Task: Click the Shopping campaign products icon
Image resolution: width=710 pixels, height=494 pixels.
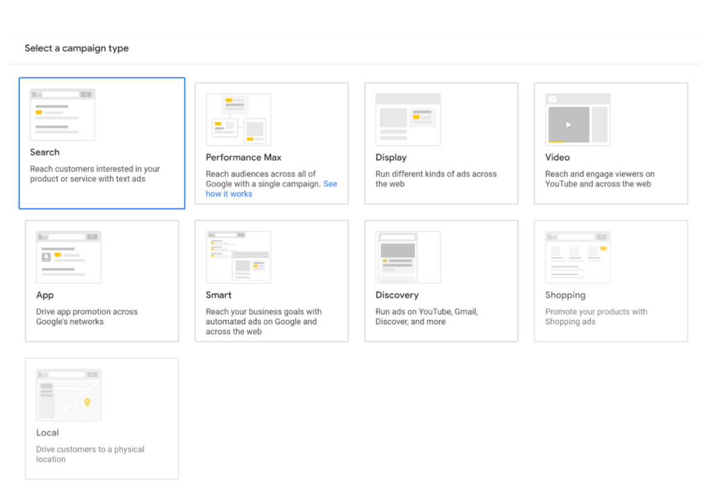Action: point(578,257)
